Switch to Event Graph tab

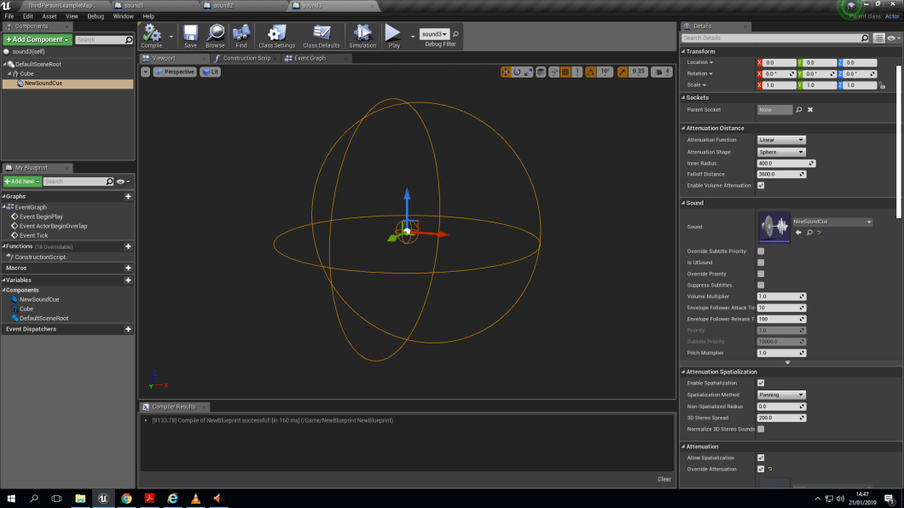[x=310, y=58]
